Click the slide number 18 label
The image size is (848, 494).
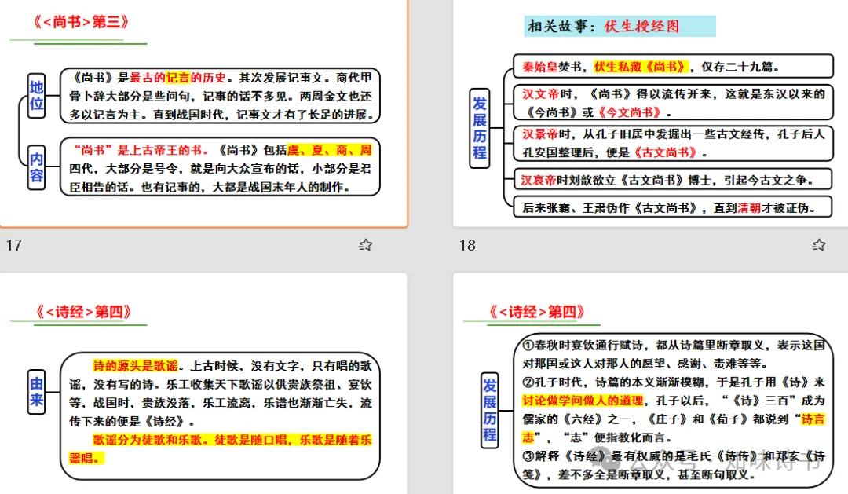[467, 245]
